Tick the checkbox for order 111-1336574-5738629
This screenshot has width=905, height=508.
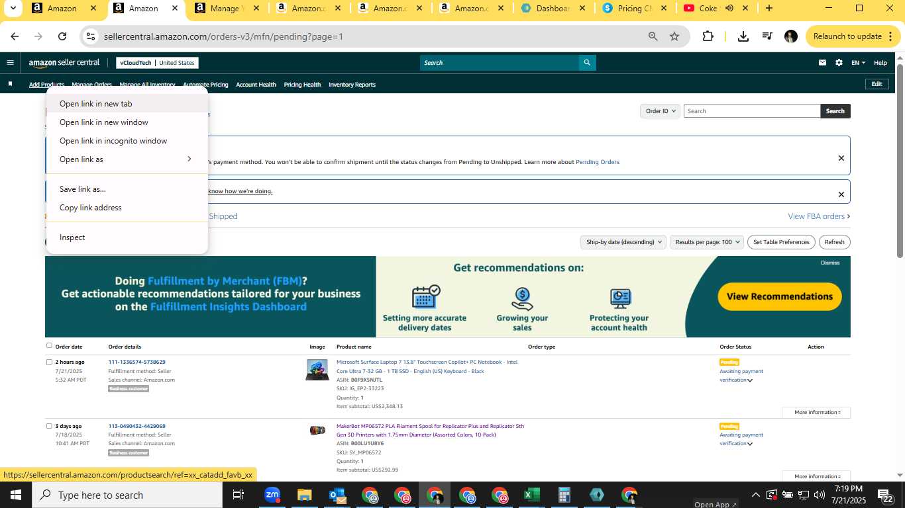coord(49,362)
